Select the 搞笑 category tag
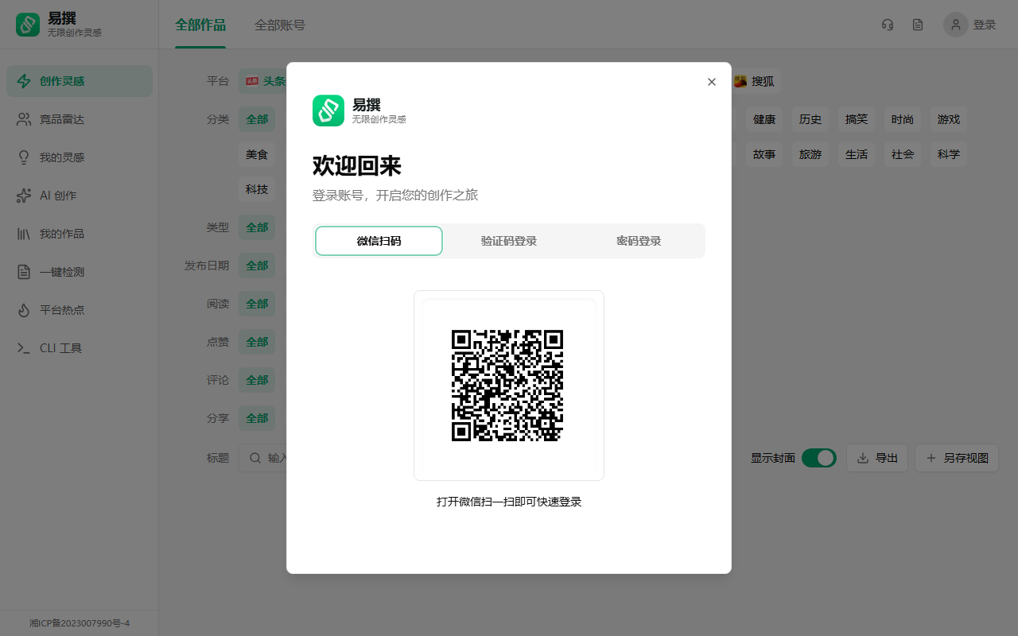Image resolution: width=1018 pixels, height=636 pixels. pyautogui.click(x=857, y=119)
